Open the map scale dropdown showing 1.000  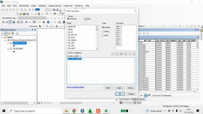coord(62,14)
